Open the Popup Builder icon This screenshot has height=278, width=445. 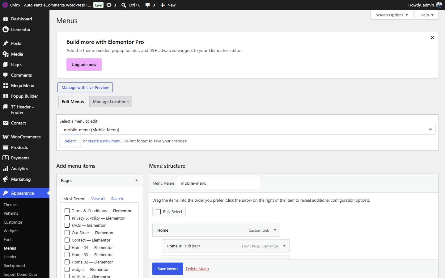click(x=5, y=96)
